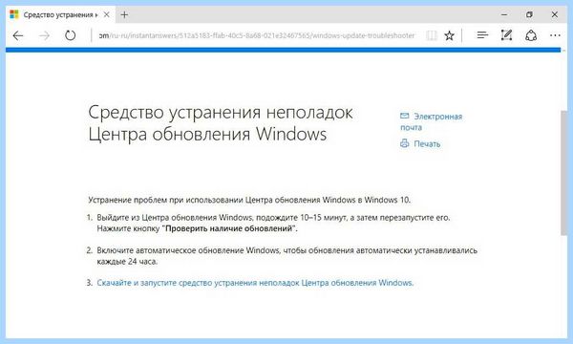Open the Hub three-lines icon
The image size is (573, 344).
482,35
